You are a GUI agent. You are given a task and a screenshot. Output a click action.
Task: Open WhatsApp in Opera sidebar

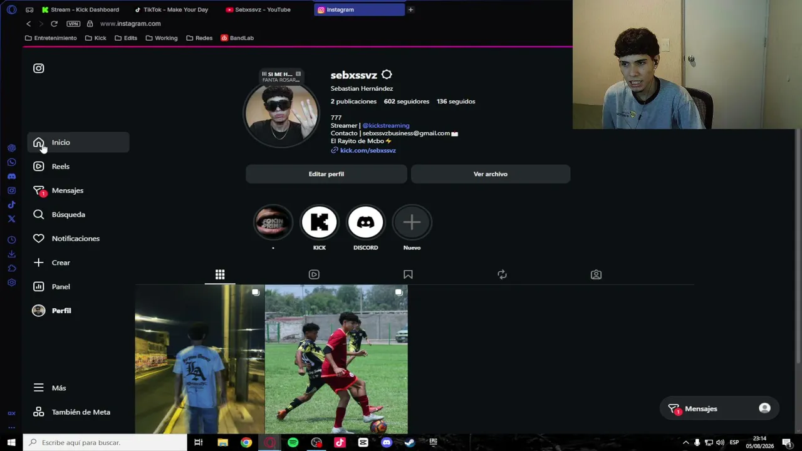11,162
